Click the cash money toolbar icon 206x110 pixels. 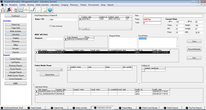(26, 10)
